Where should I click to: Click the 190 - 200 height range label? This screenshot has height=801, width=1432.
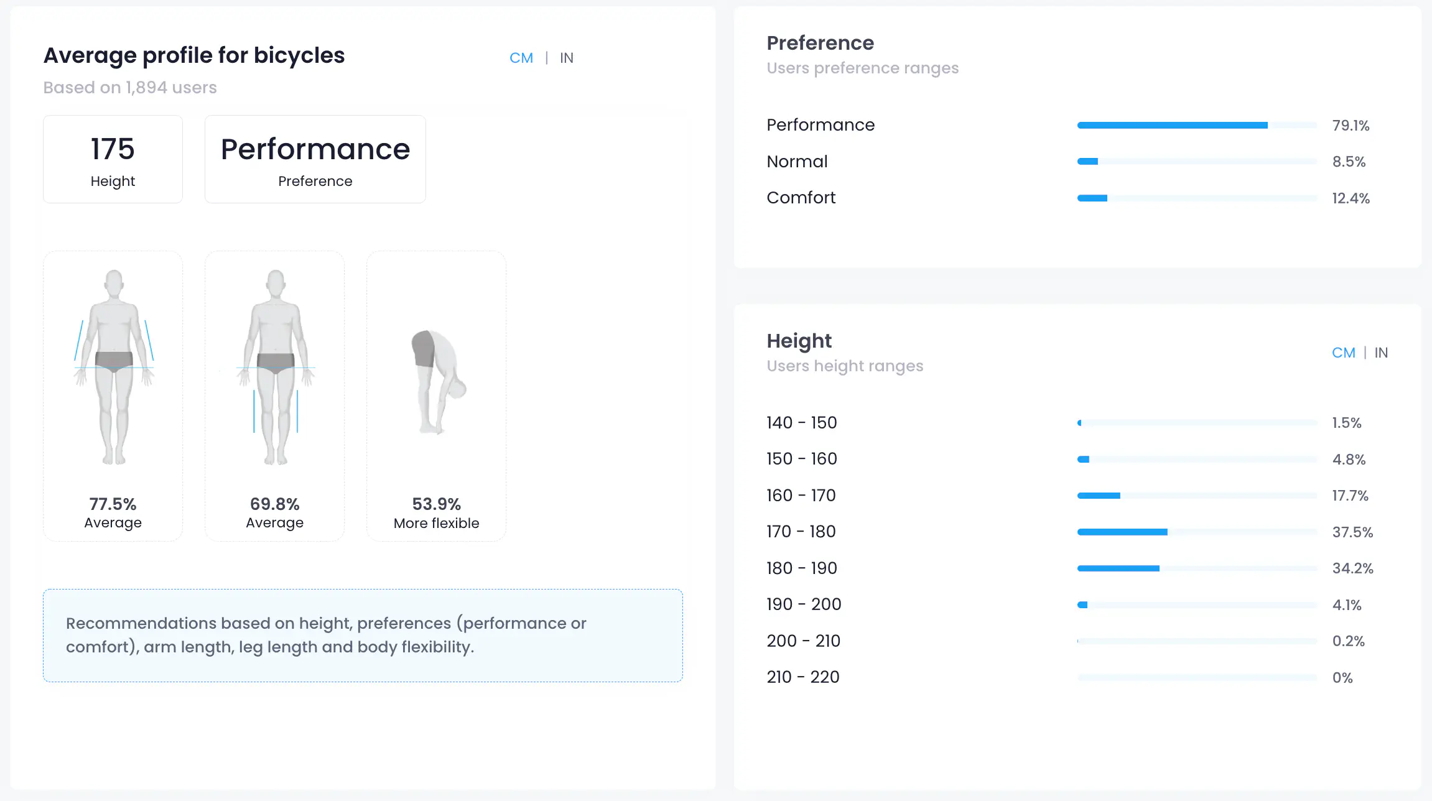[804, 604]
